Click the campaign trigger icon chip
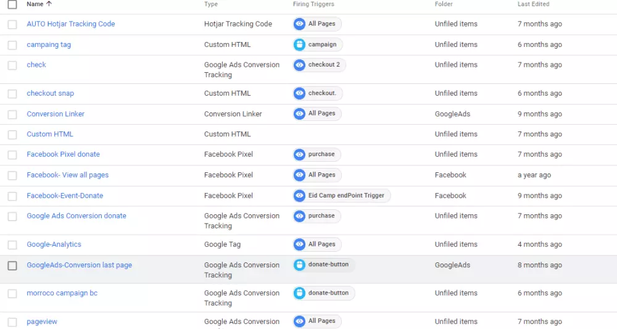This screenshot has width=617, height=329. (299, 44)
